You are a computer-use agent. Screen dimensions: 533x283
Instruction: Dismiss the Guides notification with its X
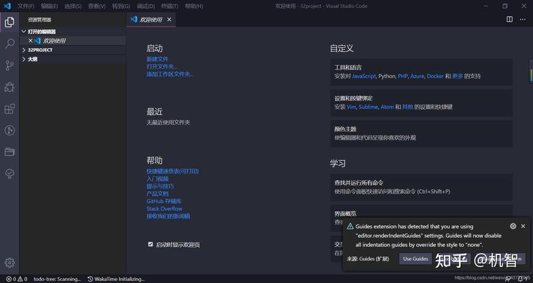click(523, 226)
